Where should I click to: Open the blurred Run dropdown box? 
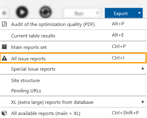[x=82, y=13]
